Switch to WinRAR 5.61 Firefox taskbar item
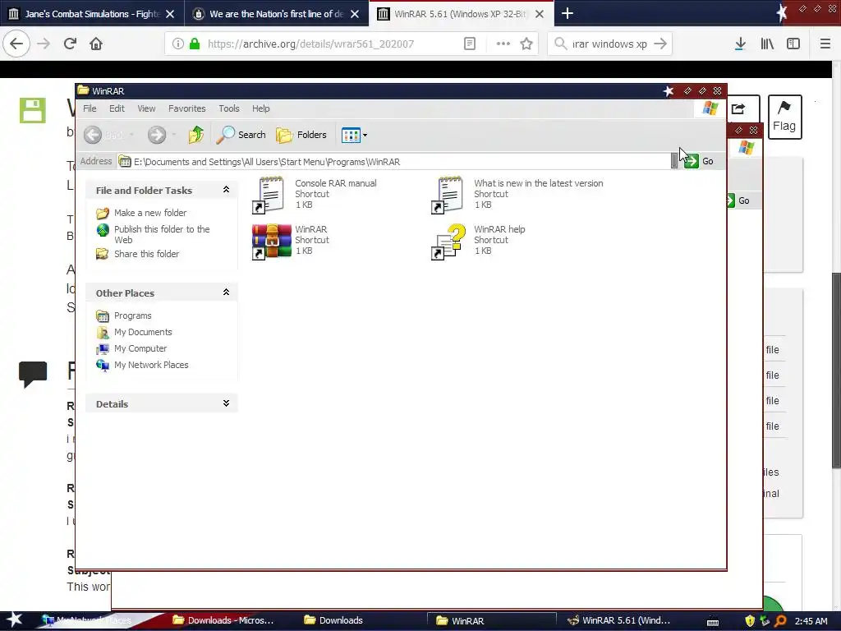The height and width of the screenshot is (631, 841). point(619,621)
